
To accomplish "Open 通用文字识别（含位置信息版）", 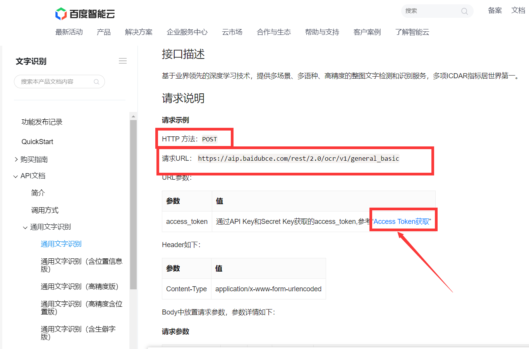I will coord(81,265).
